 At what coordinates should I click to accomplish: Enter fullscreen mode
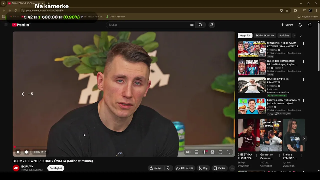228,152
